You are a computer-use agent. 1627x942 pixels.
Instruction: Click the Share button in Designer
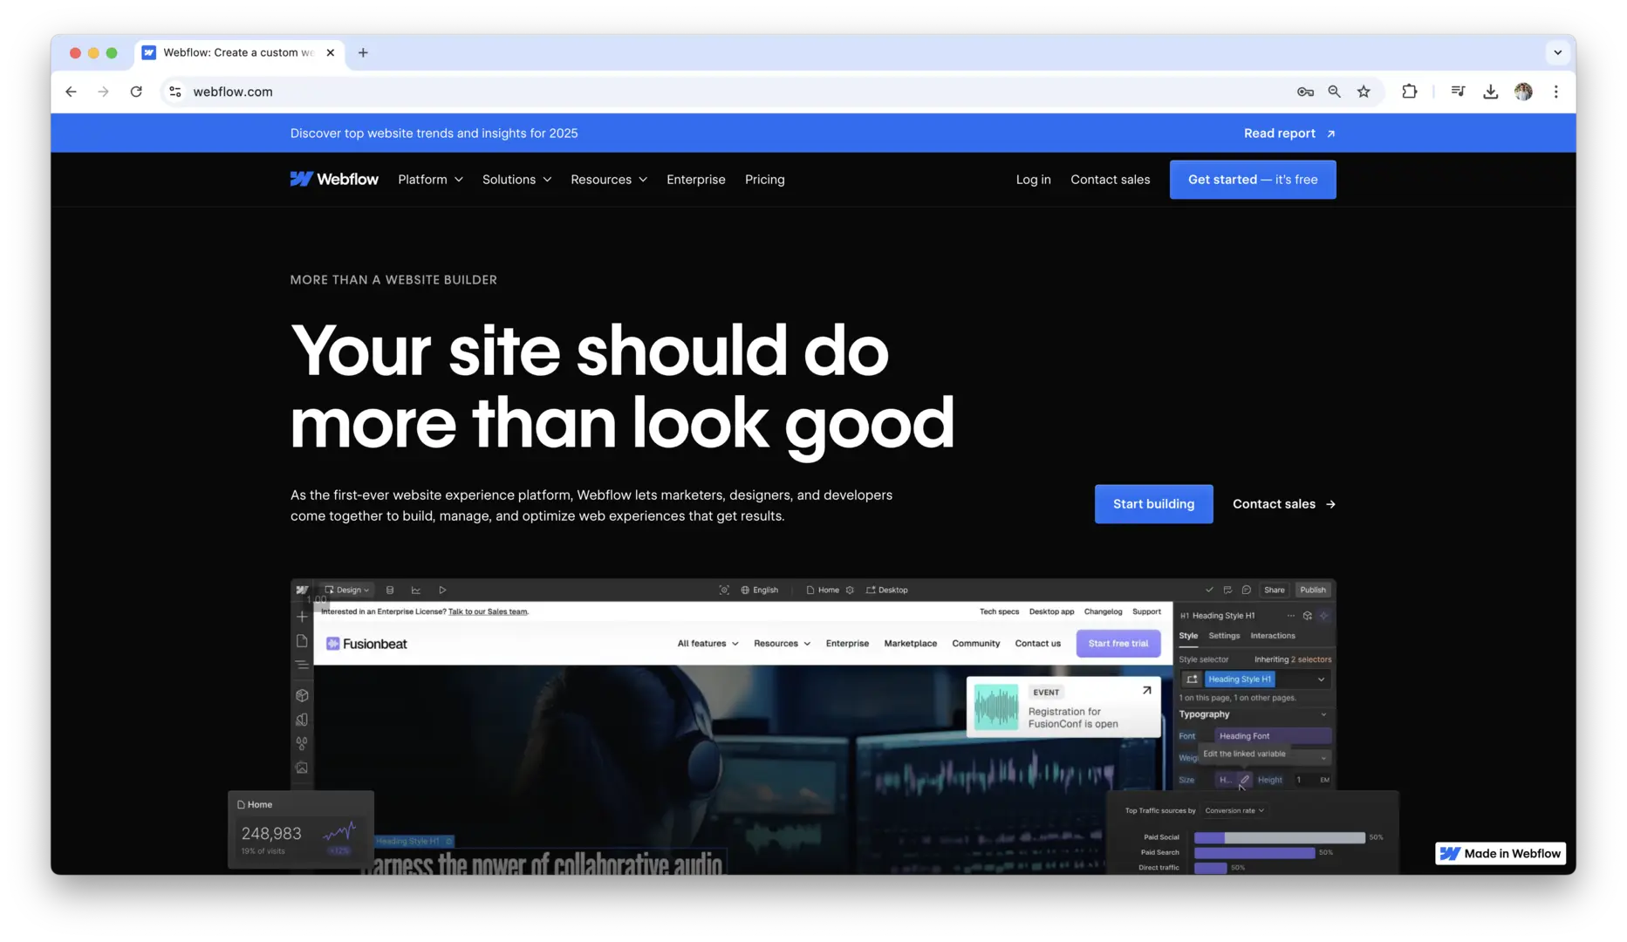click(1274, 590)
